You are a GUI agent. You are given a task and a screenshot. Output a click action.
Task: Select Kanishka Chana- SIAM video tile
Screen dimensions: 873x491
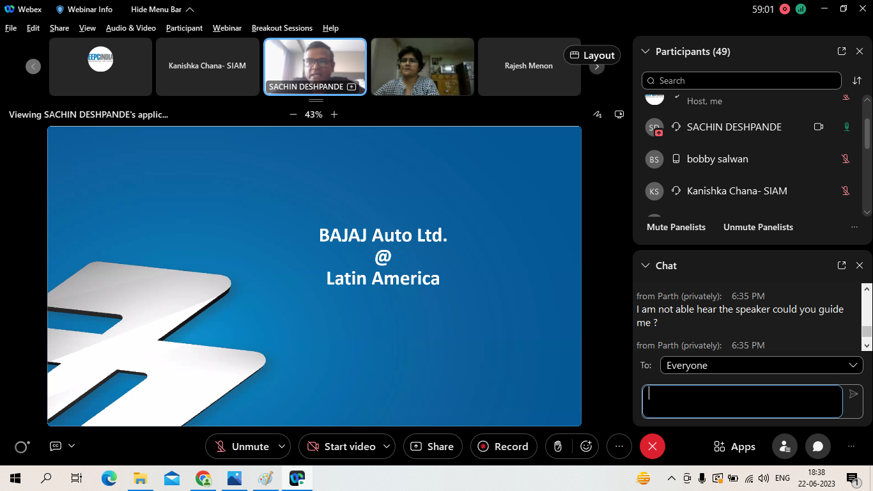pos(207,66)
